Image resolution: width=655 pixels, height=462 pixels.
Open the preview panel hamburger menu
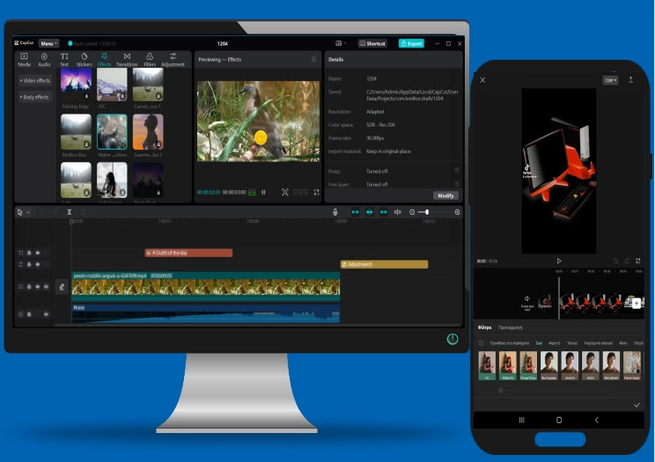click(x=313, y=59)
